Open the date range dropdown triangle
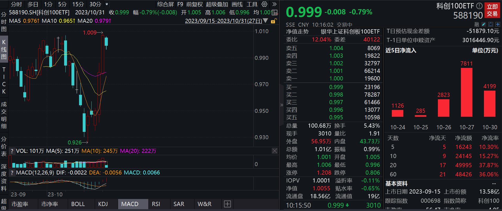The image size is (502, 211). point(265,21)
